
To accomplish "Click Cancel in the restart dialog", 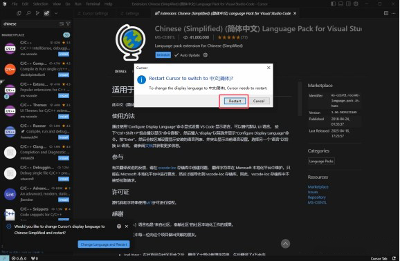I will pyautogui.click(x=259, y=101).
